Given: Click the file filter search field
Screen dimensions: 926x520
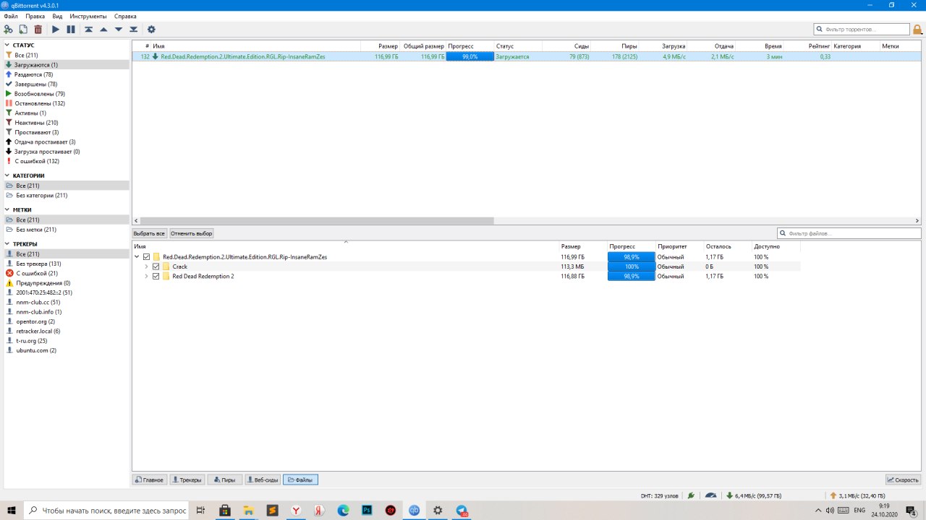Looking at the screenshot, I should point(849,233).
